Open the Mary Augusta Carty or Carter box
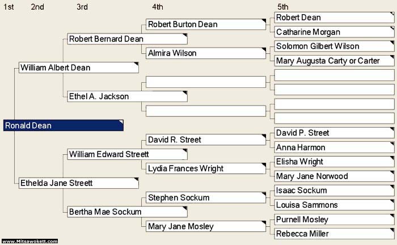397x245 pixels. tap(334, 61)
